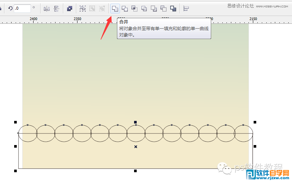Click the Simplify shaping icon
This screenshot has height=183, width=292.
pyautogui.click(x=144, y=9)
